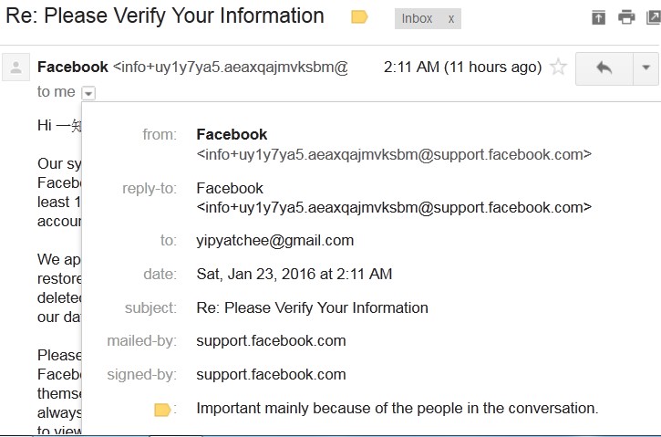Open the email in a new window
661x437 pixels.
point(654,17)
